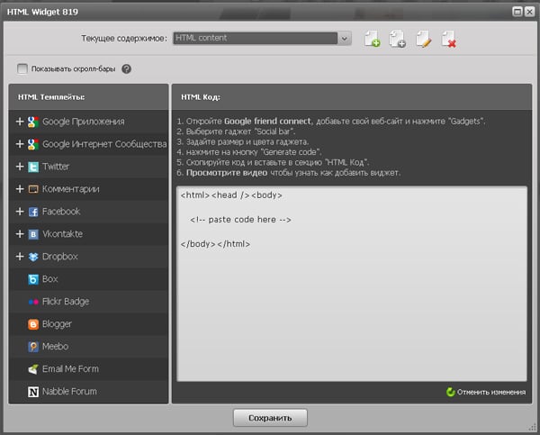Viewport: 540px width, 435px height.
Task: Expand the Dropbox templates group
Action: (20, 257)
